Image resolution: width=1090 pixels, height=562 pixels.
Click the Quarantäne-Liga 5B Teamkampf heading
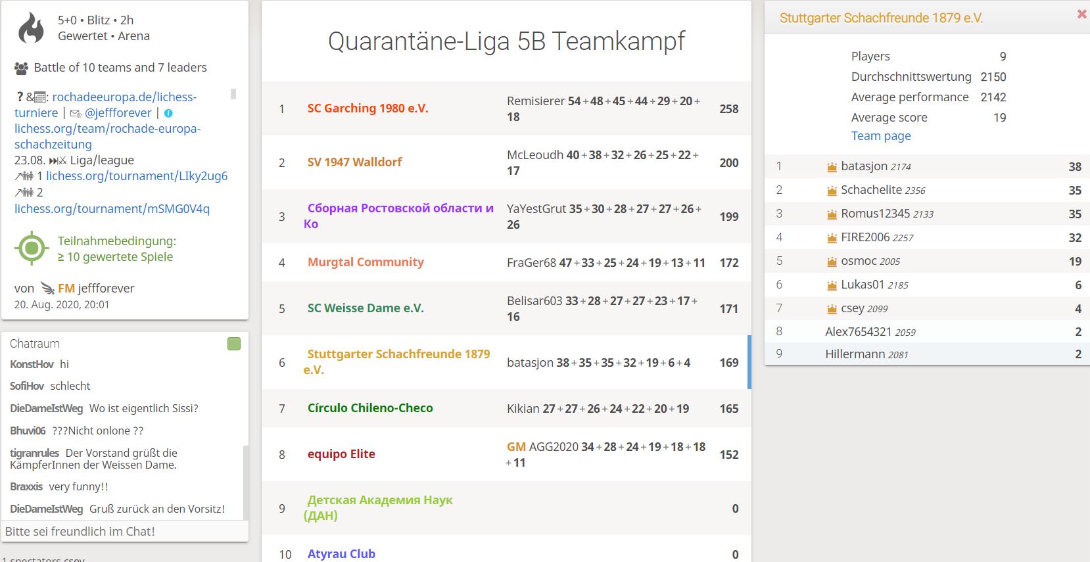(x=506, y=41)
